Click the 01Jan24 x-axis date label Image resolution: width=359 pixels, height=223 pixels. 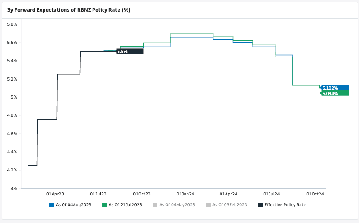(185, 194)
